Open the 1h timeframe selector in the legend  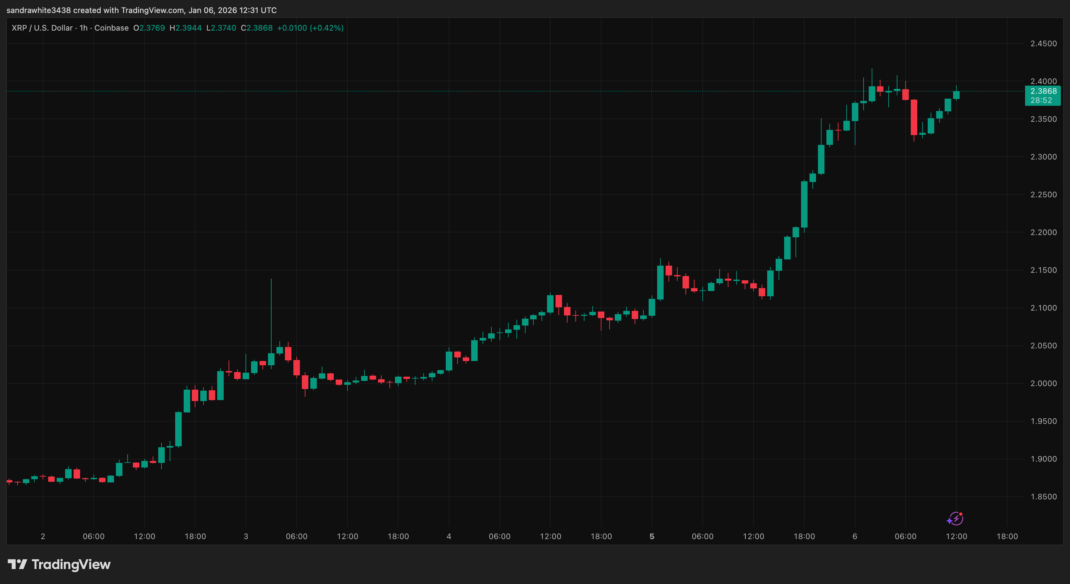[83, 28]
